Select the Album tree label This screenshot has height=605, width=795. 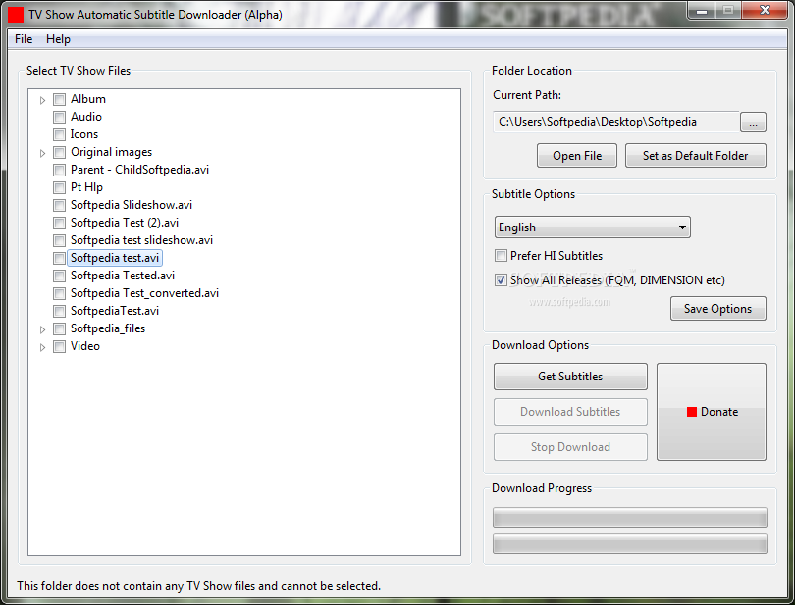88,99
